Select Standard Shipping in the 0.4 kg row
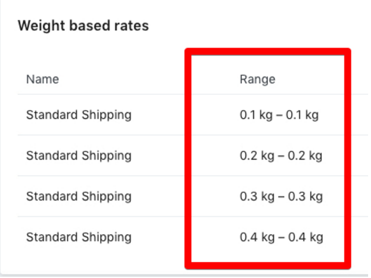Screen dimensions: 371x278 (x=79, y=237)
